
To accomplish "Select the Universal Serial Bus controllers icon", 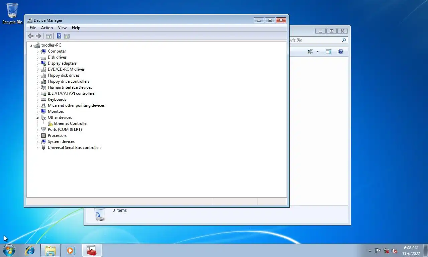I will coord(43,148).
